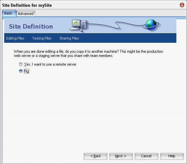Image resolution: width=187 pixels, height=164 pixels.
Task: Go to previous step with Back button
Action: 95,156
